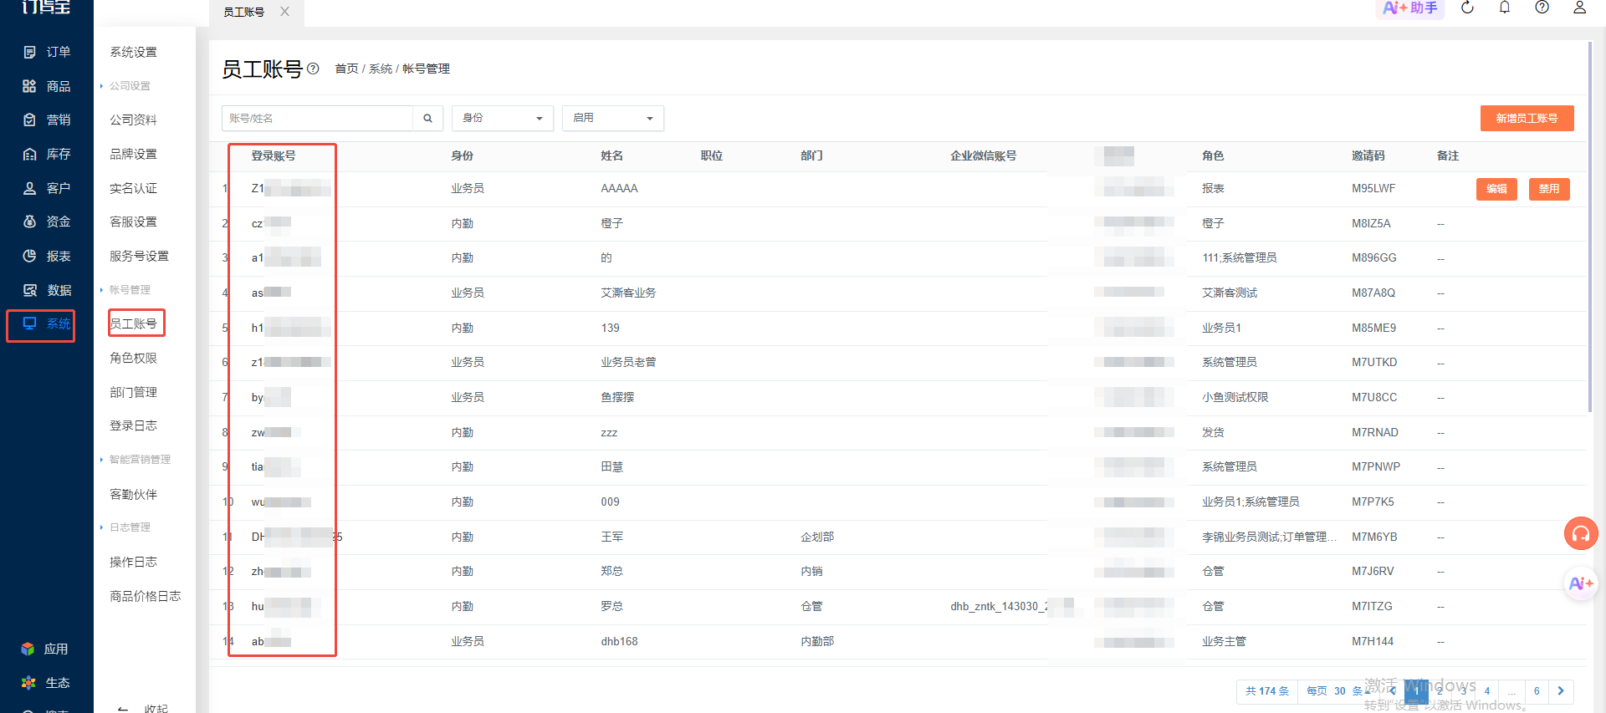
Task: Open the user profile icon
Action: 1579,8
